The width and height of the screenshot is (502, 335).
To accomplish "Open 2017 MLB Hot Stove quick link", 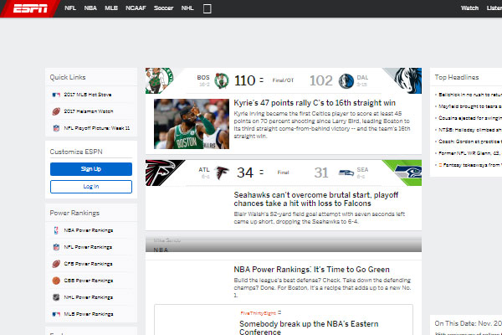I will click(87, 95).
